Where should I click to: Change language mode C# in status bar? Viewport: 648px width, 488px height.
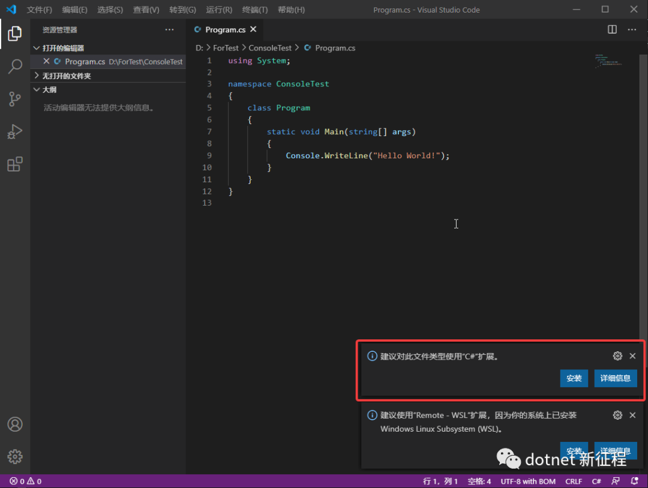click(x=596, y=481)
